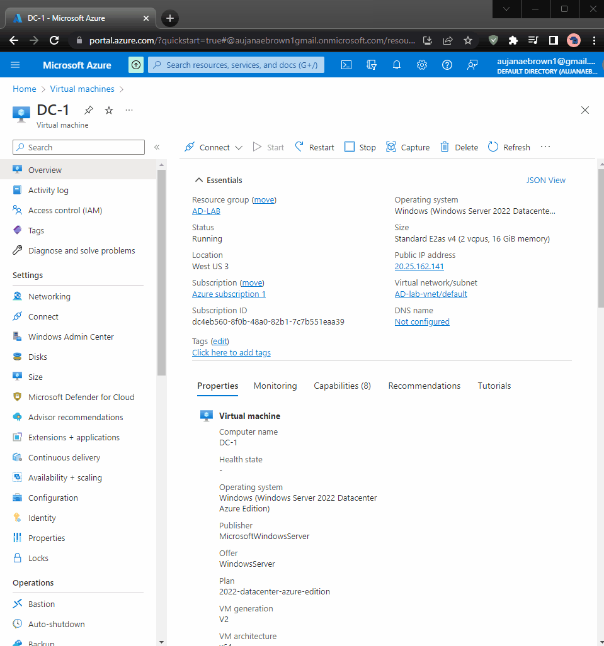This screenshot has width=604, height=646.
Task: Go to Virtual machines breadcrumb
Action: [x=82, y=89]
